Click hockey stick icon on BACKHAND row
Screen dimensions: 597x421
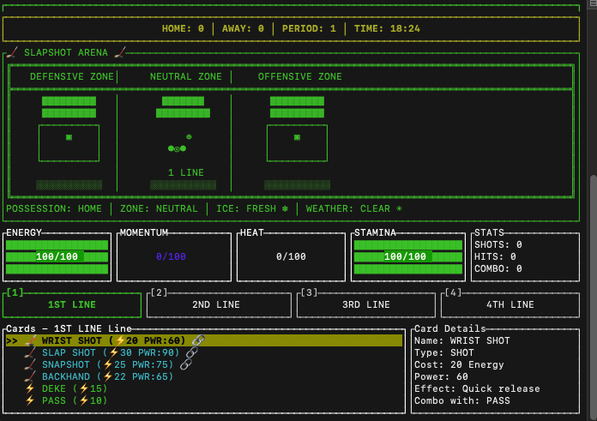[x=30, y=376]
